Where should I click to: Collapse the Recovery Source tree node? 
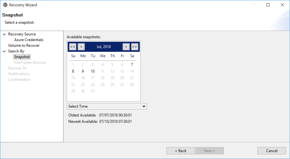pos(4,34)
